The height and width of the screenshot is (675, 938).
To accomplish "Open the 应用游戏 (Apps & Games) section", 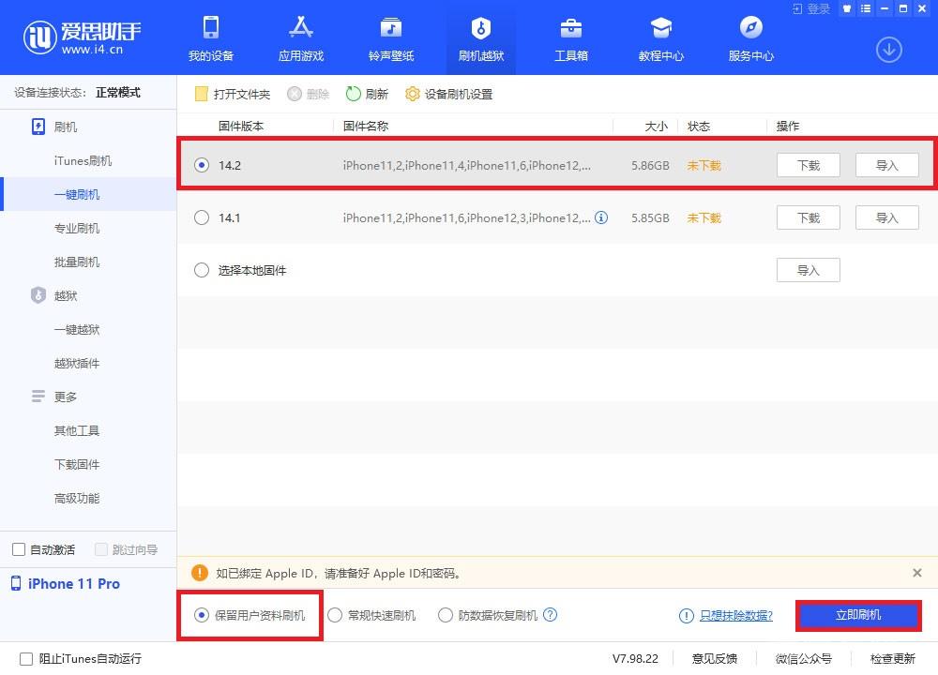I will click(300, 37).
